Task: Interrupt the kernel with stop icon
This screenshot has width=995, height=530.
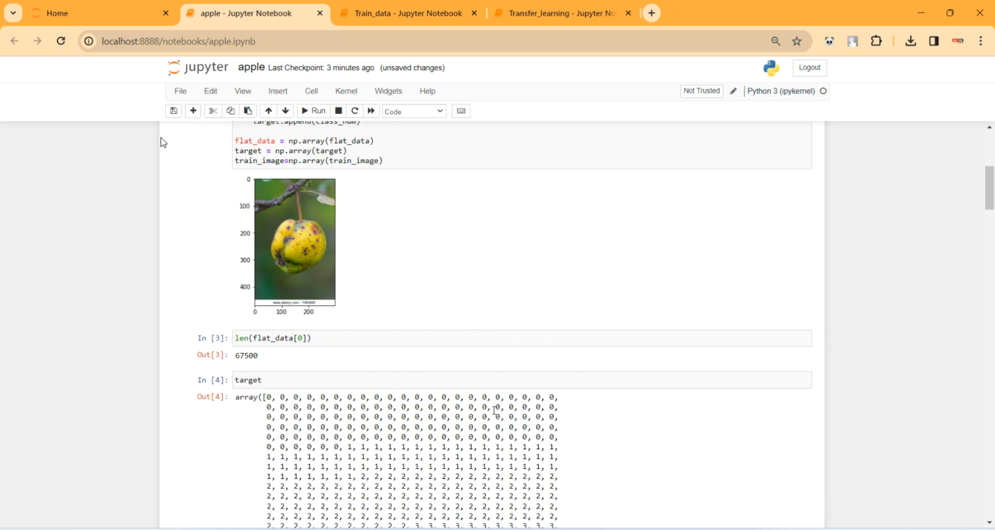Action: click(338, 111)
